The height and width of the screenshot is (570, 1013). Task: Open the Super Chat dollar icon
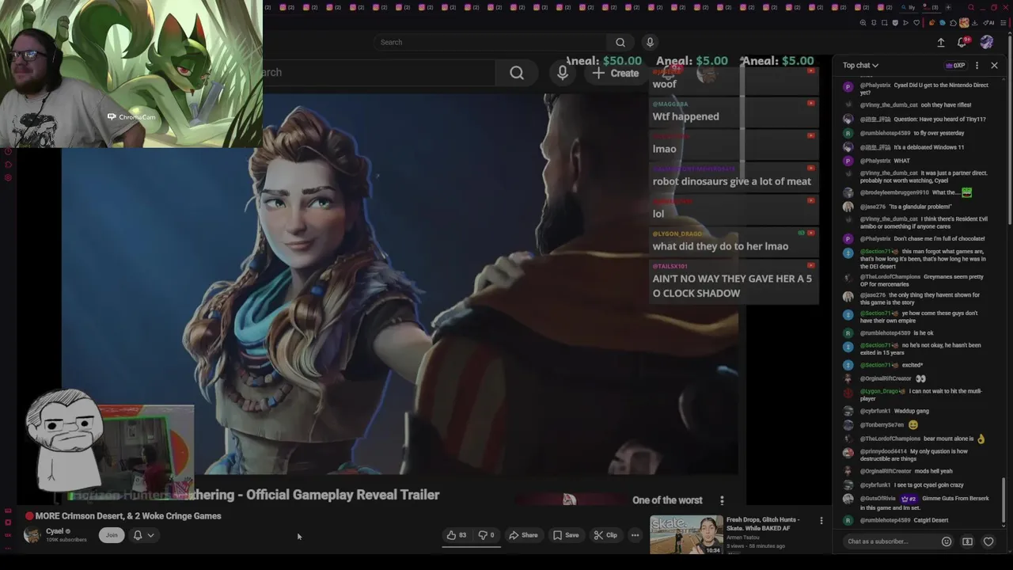tap(967, 541)
